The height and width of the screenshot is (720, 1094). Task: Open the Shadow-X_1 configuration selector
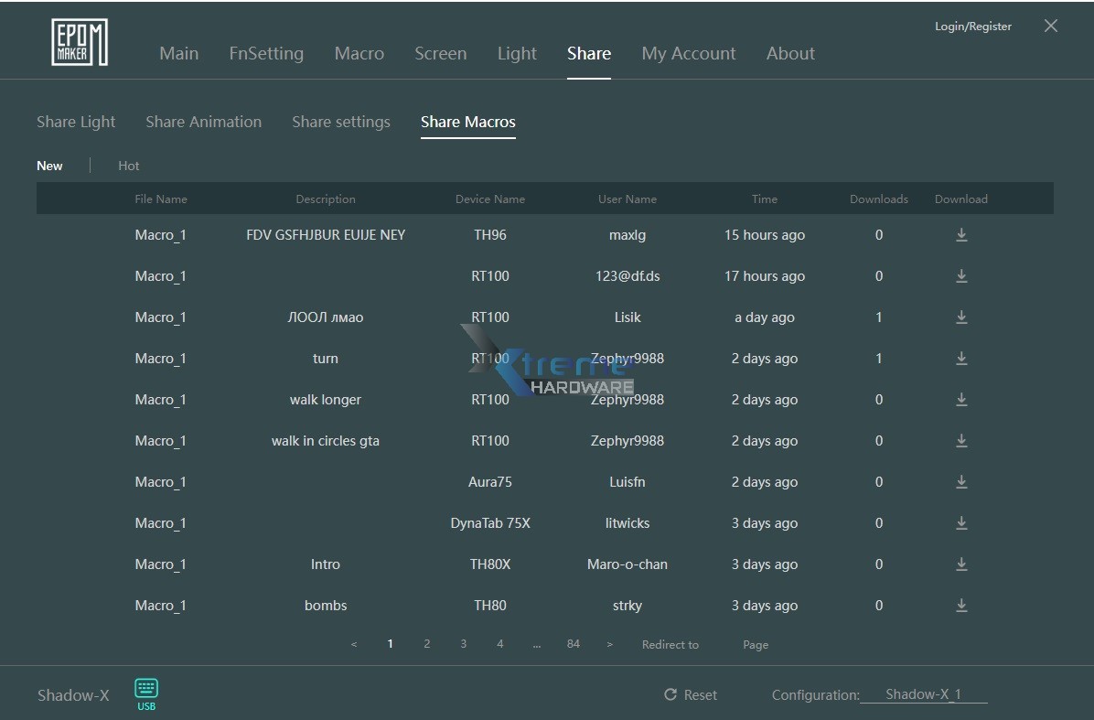pos(923,694)
